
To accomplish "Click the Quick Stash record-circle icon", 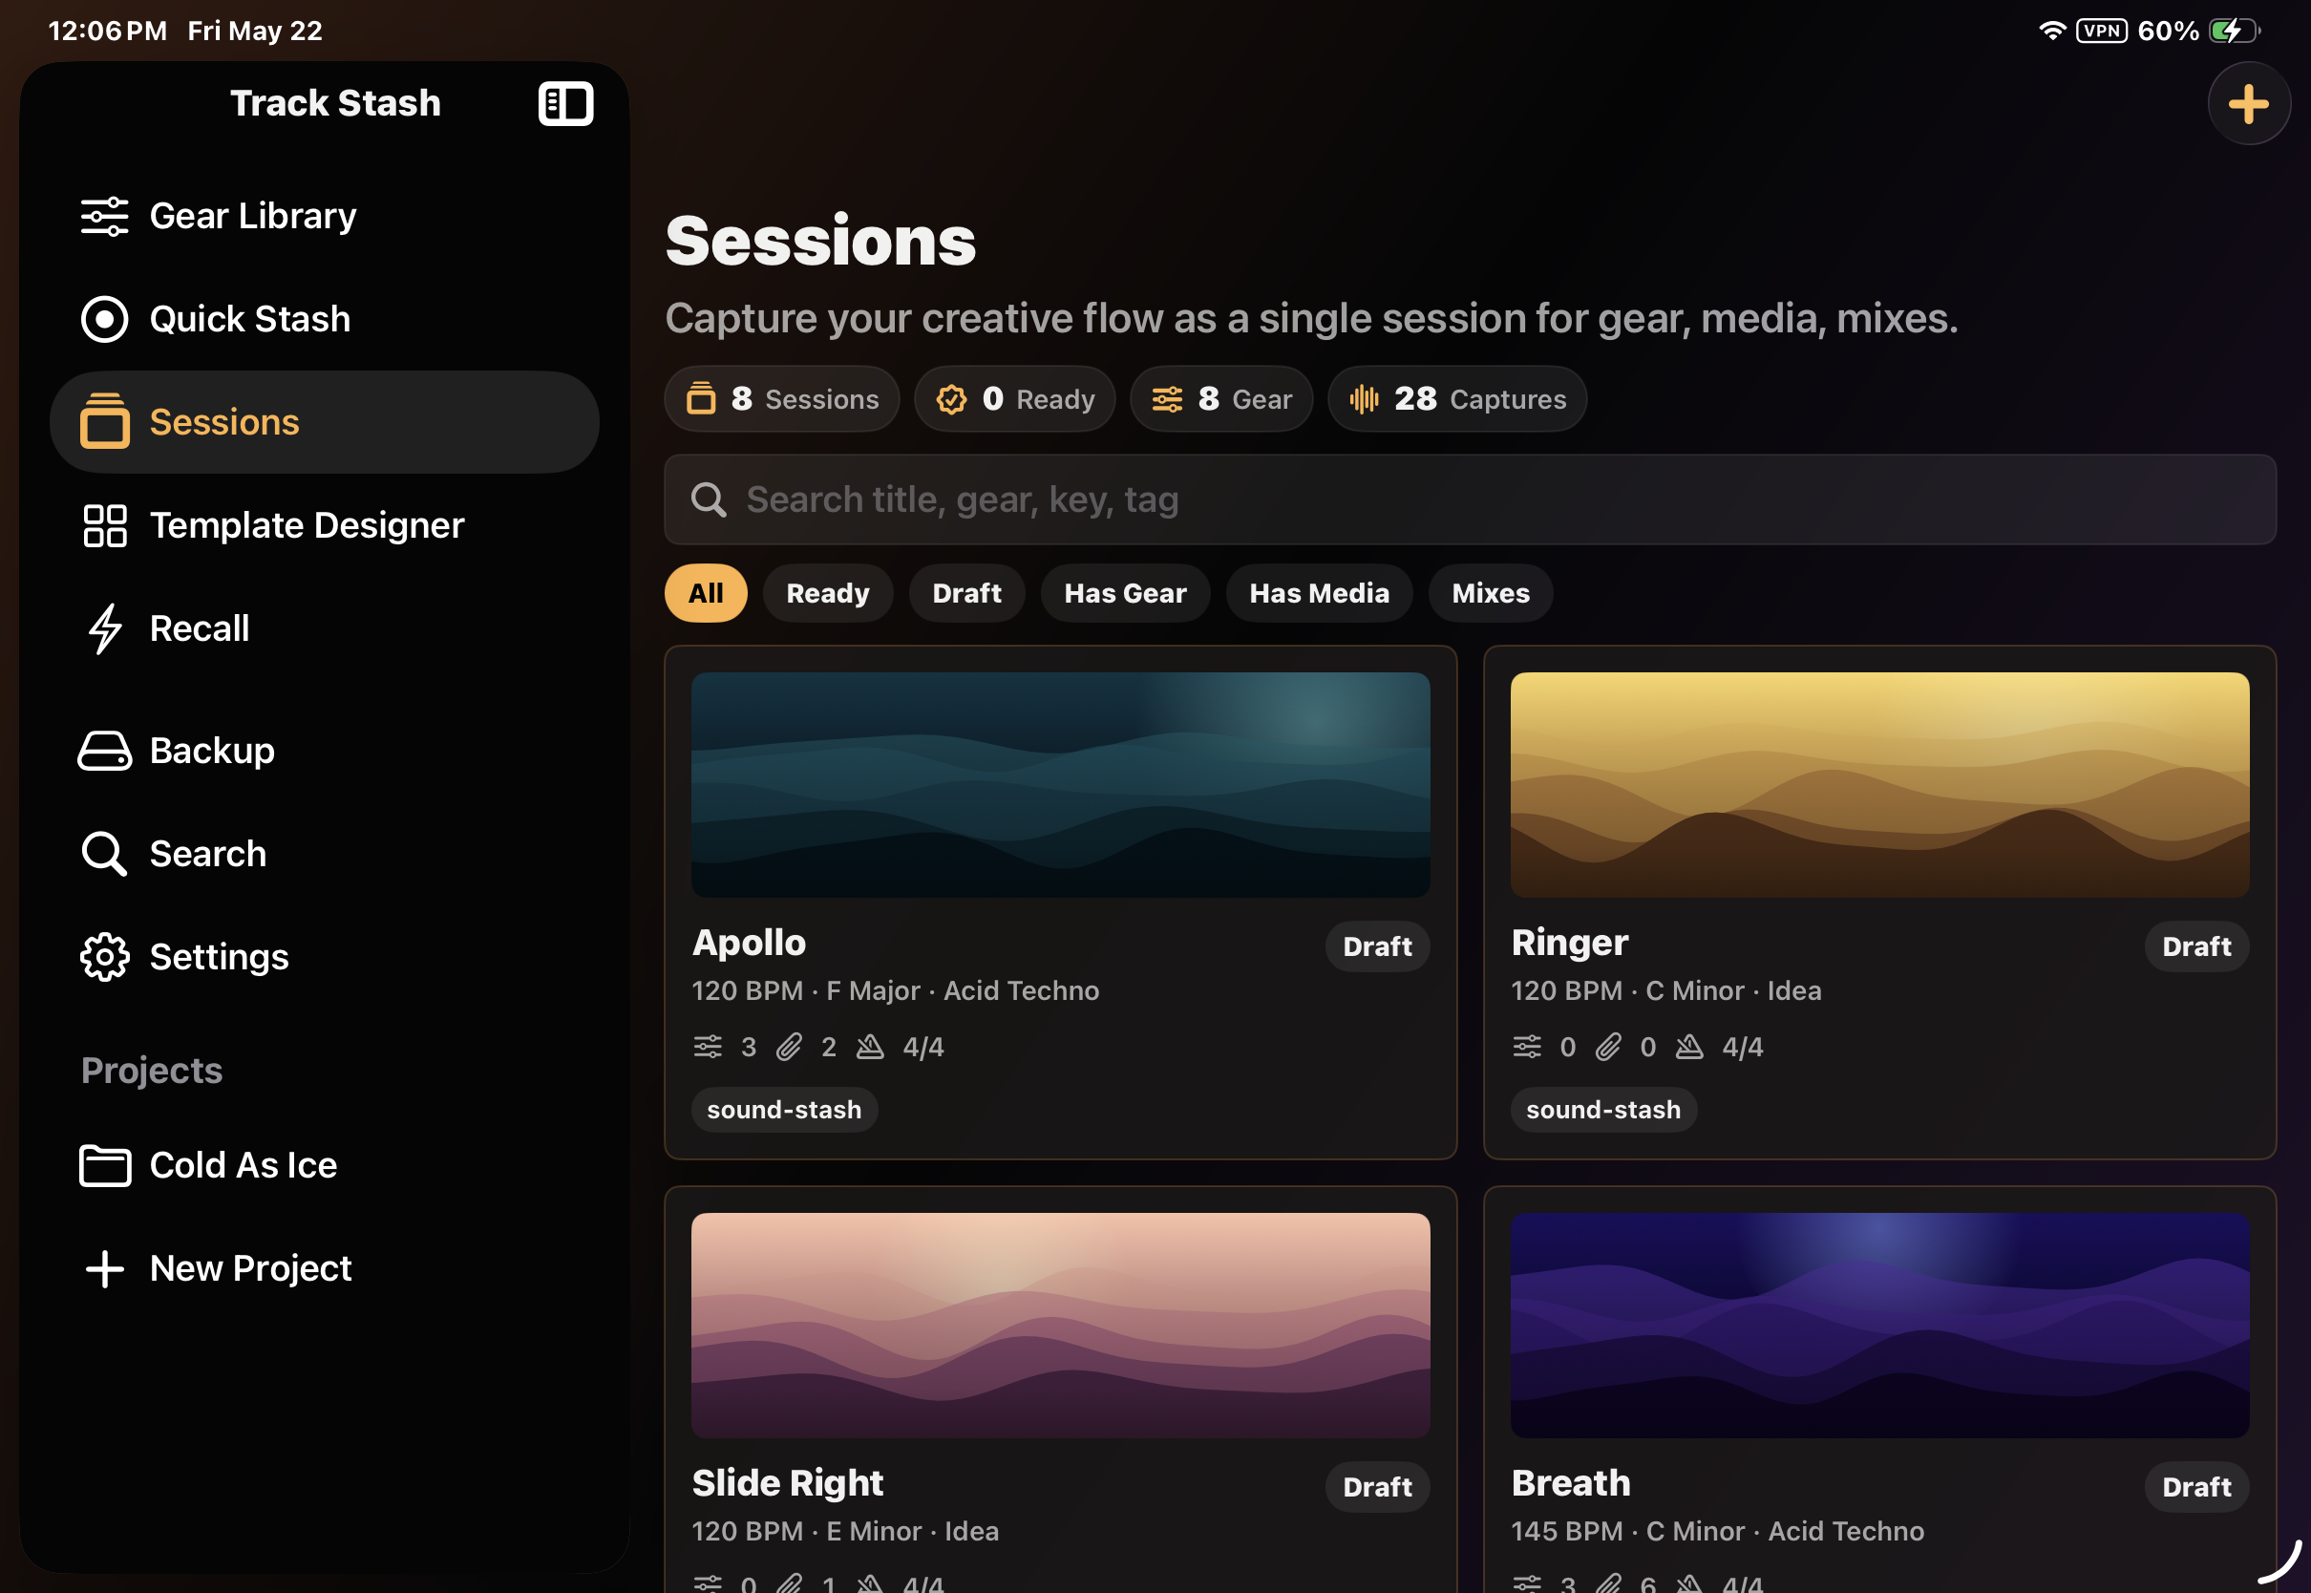I will (105, 319).
